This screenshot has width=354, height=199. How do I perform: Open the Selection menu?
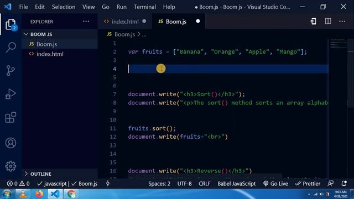click(64, 7)
